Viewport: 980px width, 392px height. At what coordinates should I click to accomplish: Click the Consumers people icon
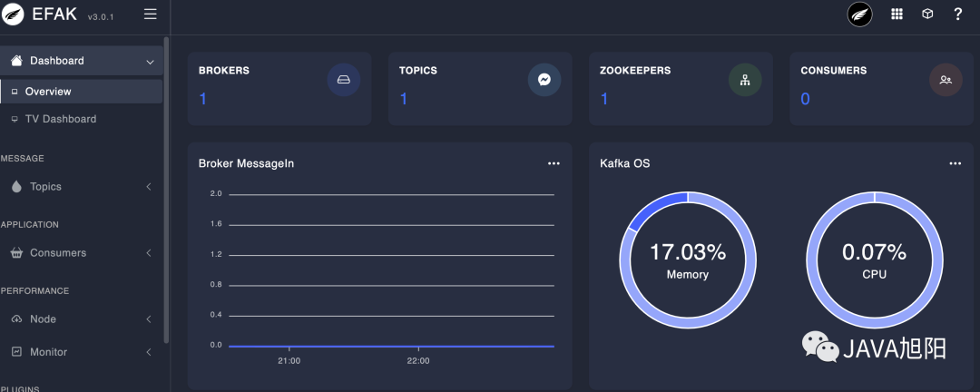[x=946, y=80]
